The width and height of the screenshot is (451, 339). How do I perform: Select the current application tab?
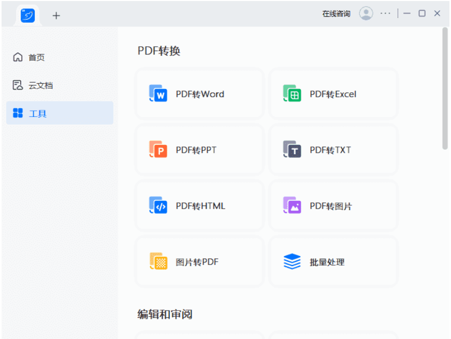click(x=27, y=15)
